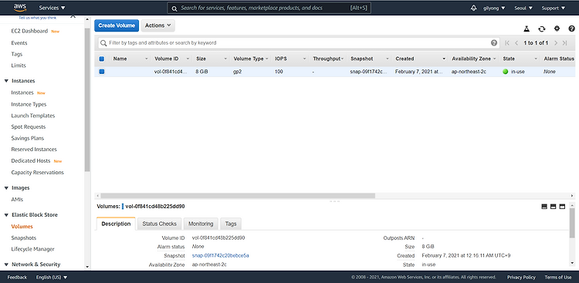579x283 pixels.
Task: Open the help question mark icon
Action: click(x=571, y=29)
